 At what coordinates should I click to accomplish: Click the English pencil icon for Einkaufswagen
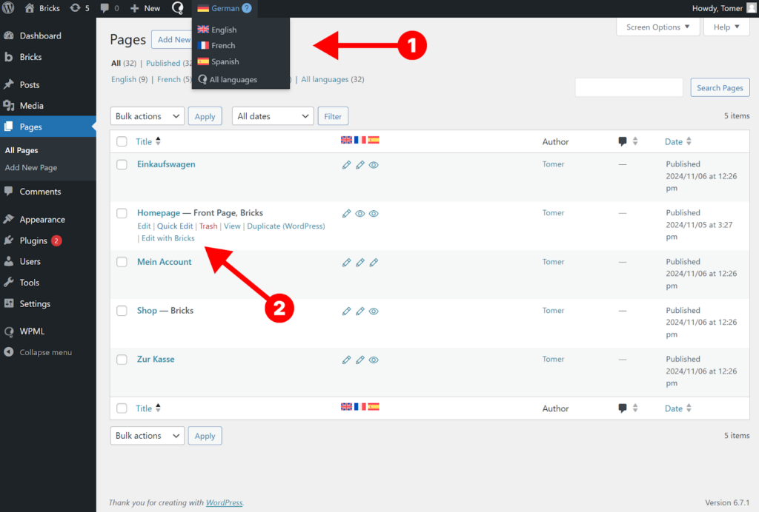346,165
